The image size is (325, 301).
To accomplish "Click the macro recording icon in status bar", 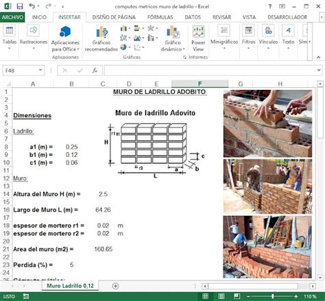I will click(x=26, y=296).
